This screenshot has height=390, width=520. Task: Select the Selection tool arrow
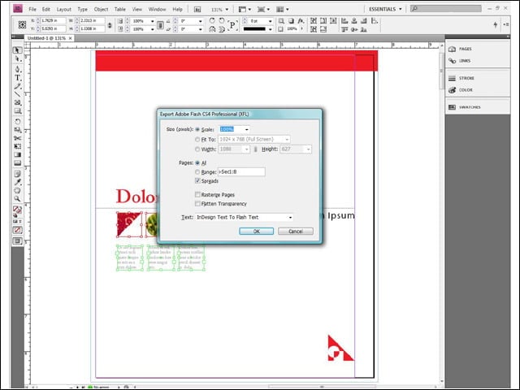click(x=17, y=50)
